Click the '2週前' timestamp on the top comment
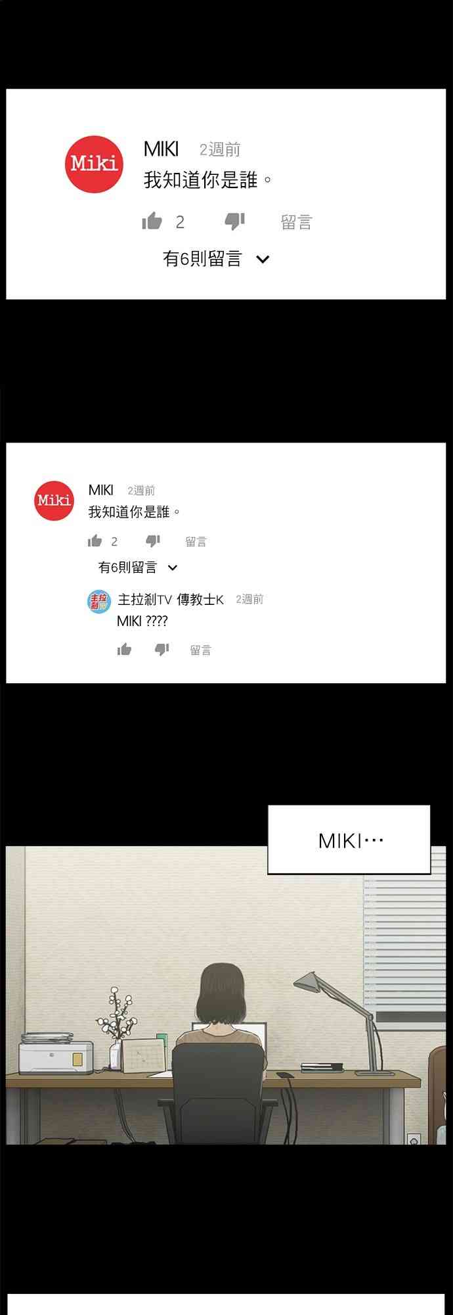453x1315 pixels. (x=220, y=150)
